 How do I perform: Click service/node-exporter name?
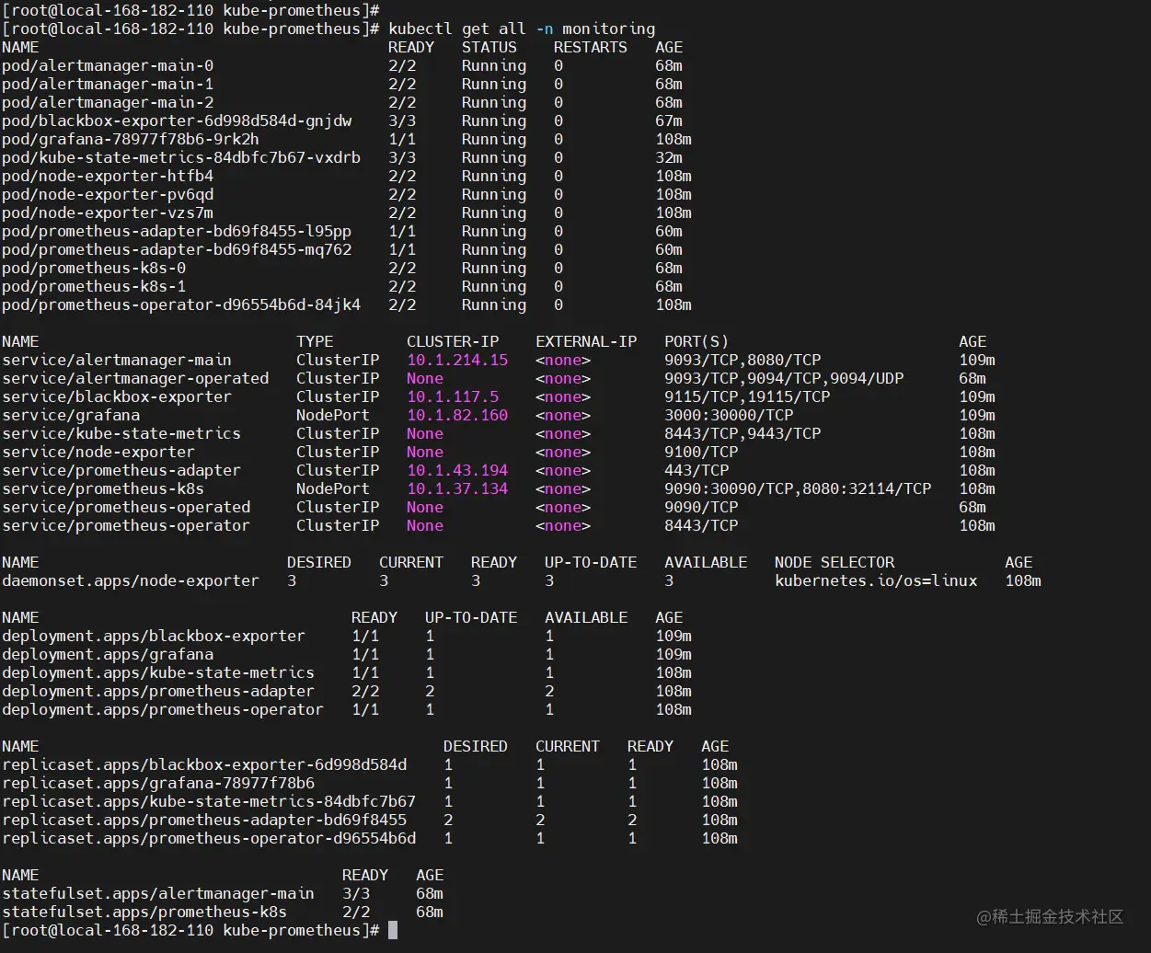coord(98,453)
